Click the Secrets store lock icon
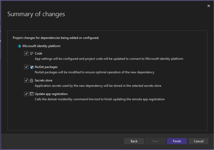Viewport: 214px width, 150px height. pyautogui.click(x=31, y=80)
